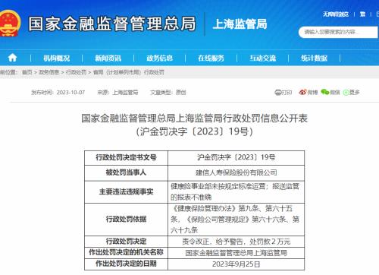
Task: Select the 行政处罚决定 header cell
Action: (x=126, y=242)
